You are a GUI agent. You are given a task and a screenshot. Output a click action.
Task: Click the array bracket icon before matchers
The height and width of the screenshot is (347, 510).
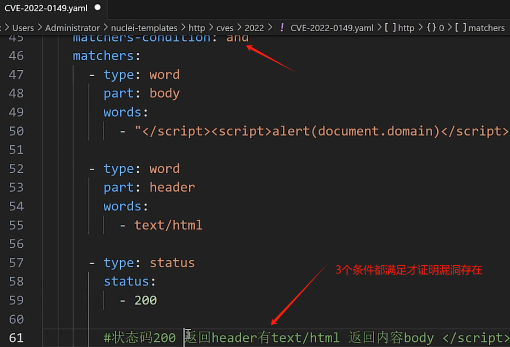coord(461,28)
